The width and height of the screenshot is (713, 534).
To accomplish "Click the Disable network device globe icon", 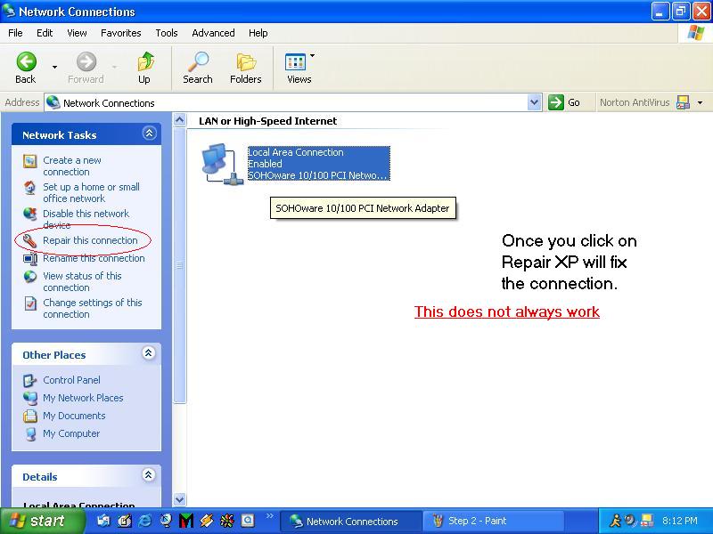I will tap(30, 214).
